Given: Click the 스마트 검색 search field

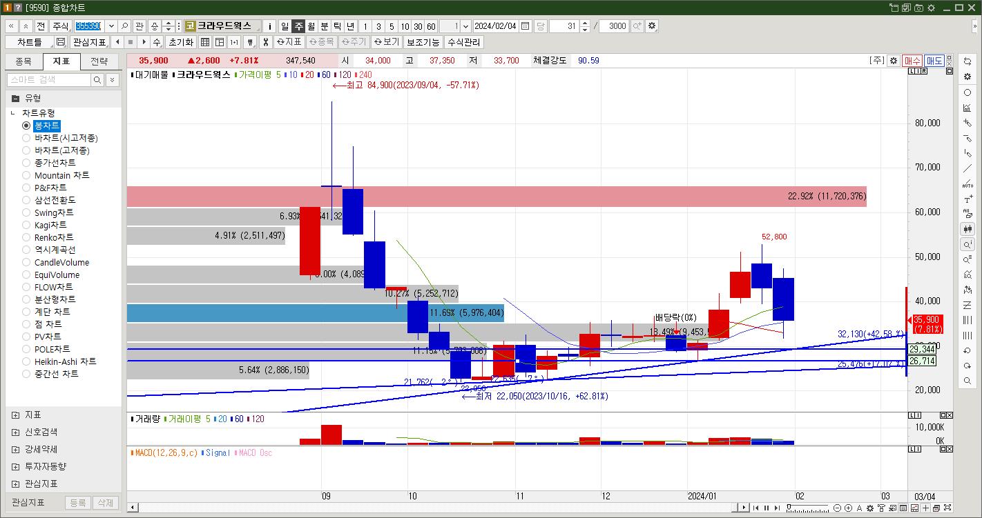Looking at the screenshot, I should (x=48, y=80).
